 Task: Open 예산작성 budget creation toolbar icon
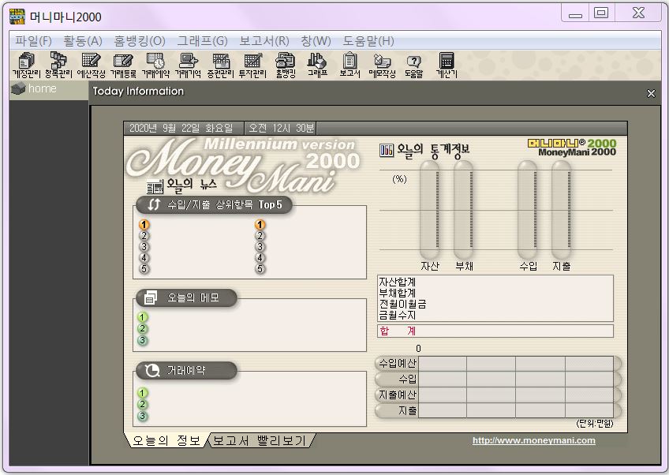(91, 65)
